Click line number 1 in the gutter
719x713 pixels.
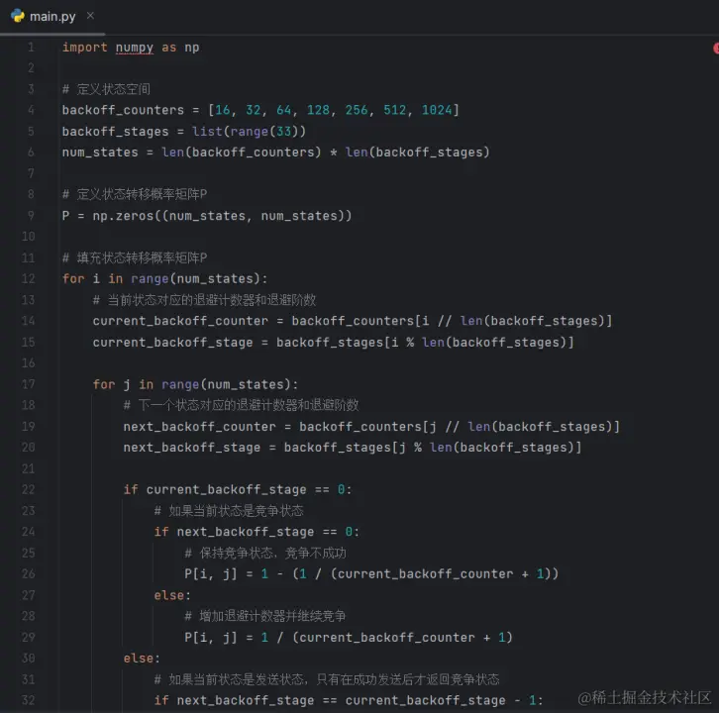tap(31, 48)
